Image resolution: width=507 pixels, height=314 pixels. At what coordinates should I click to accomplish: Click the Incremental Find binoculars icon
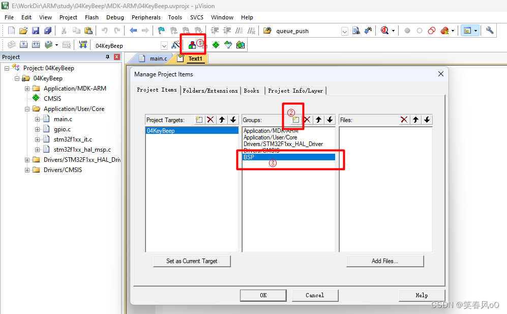(368, 31)
